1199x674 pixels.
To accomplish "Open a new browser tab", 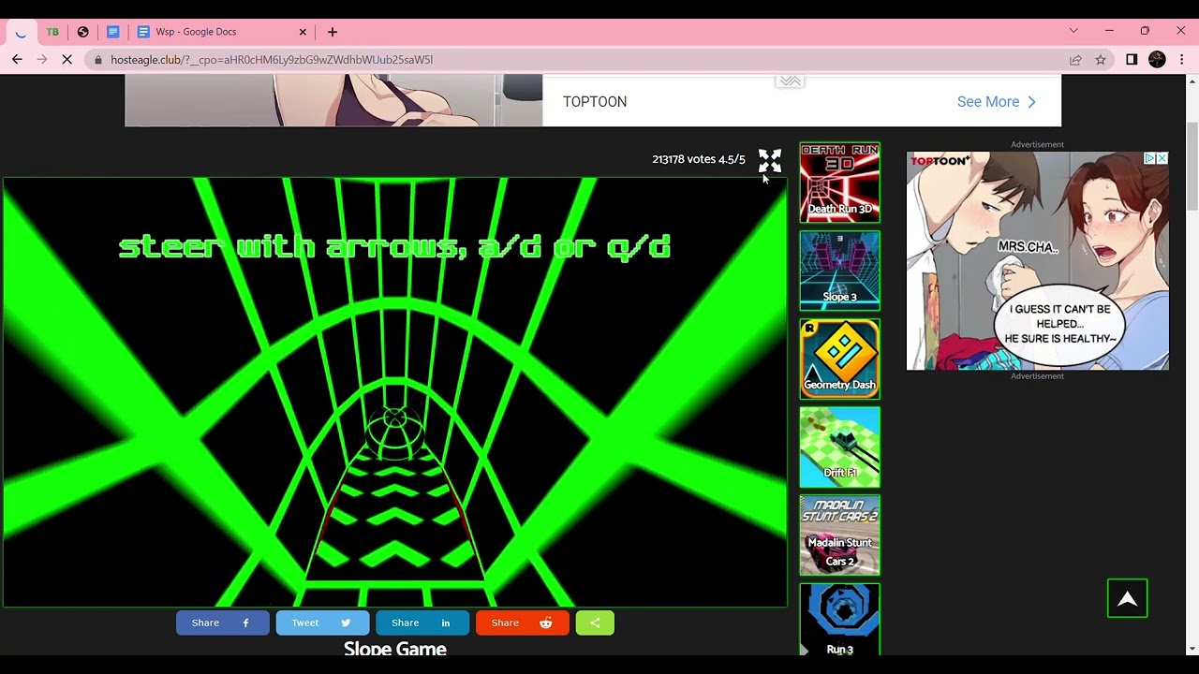I will 333,32.
